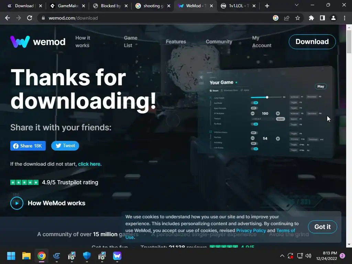Open the WeMod app on taskbar
The width and height of the screenshot is (352, 264).
[117, 256]
